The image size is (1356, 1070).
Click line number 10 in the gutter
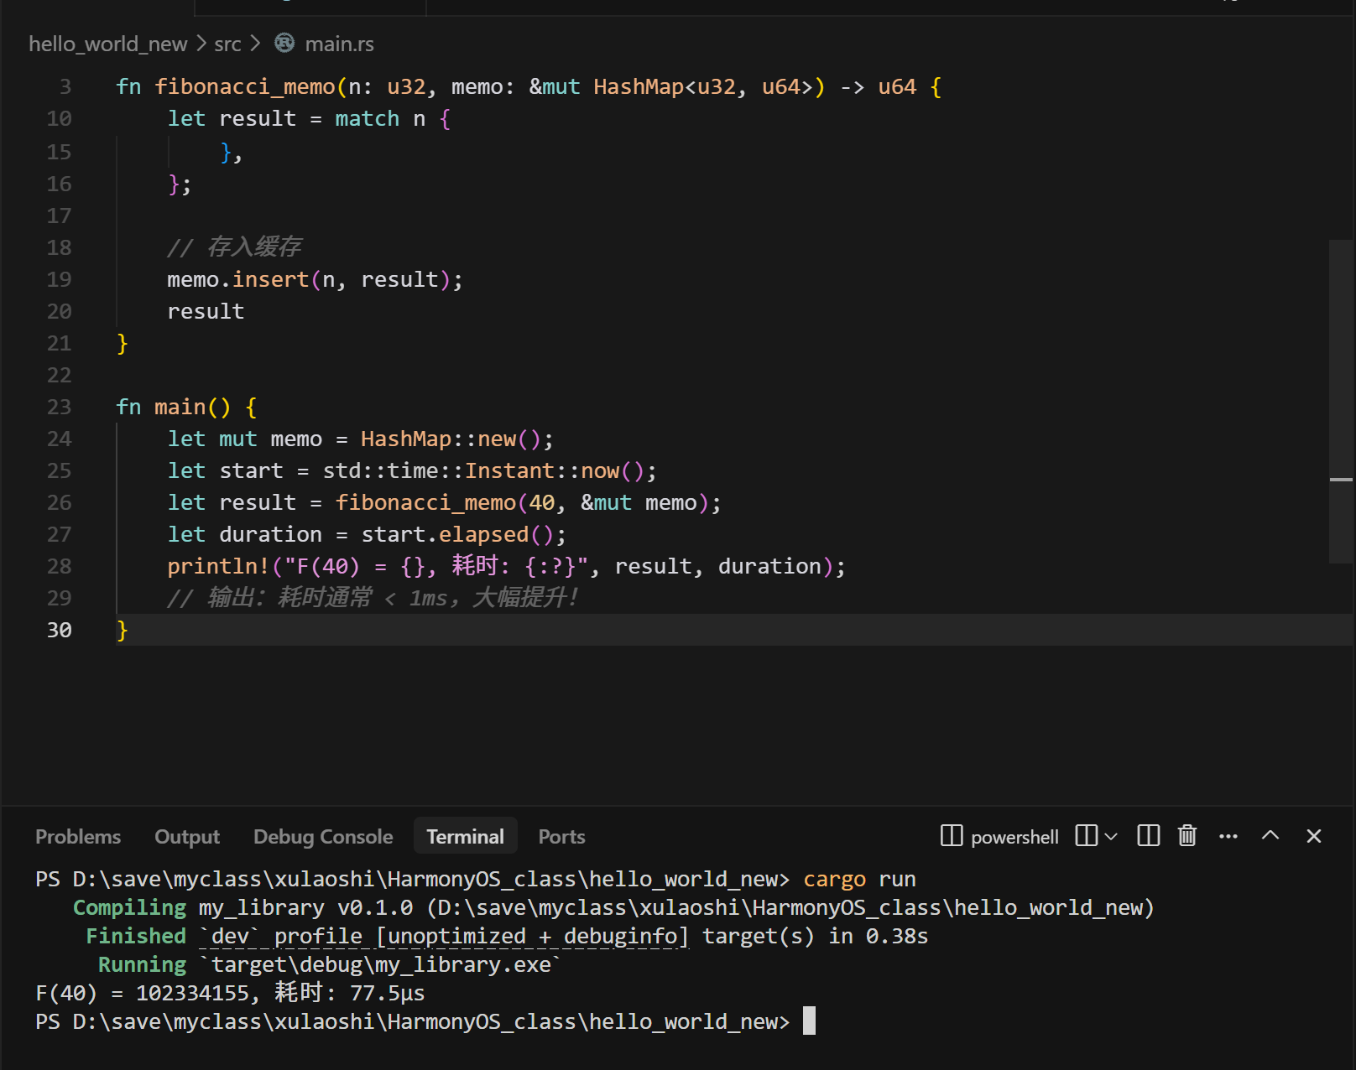59,118
